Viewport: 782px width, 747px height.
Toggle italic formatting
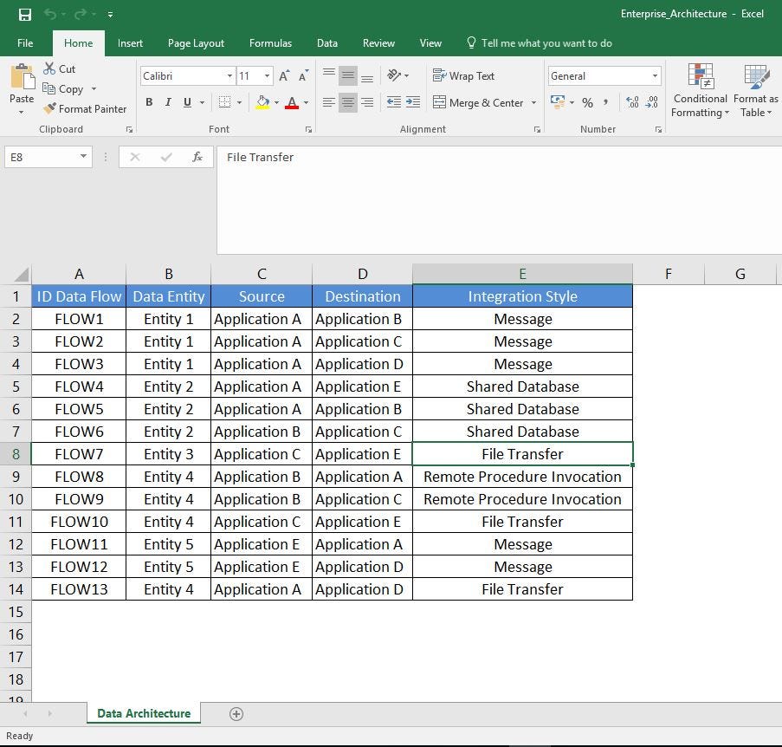click(168, 102)
